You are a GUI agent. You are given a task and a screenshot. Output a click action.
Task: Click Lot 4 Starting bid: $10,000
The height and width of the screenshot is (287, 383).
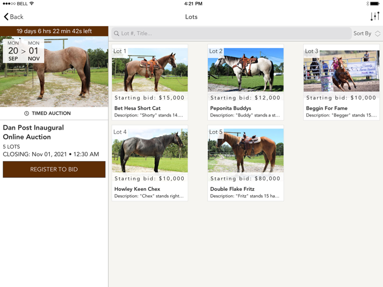149,178
